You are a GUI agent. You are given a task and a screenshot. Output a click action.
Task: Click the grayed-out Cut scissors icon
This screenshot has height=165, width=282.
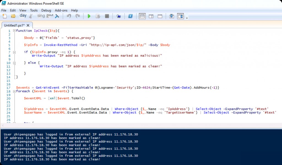[31, 16]
